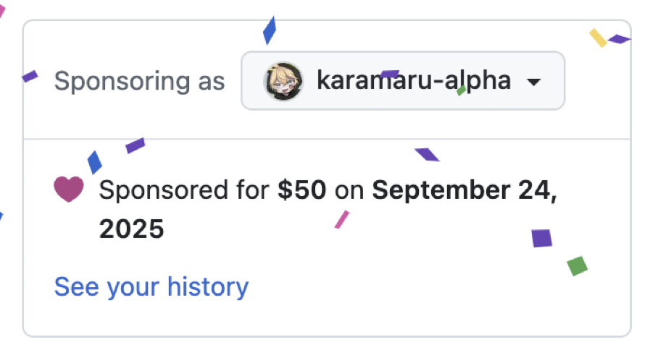Click the pink confetti piece below $50

341,219
